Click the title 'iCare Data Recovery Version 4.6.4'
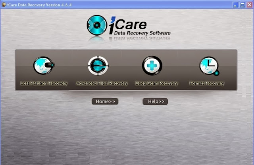Screen dimensions: 254x165 [x=39, y=5]
